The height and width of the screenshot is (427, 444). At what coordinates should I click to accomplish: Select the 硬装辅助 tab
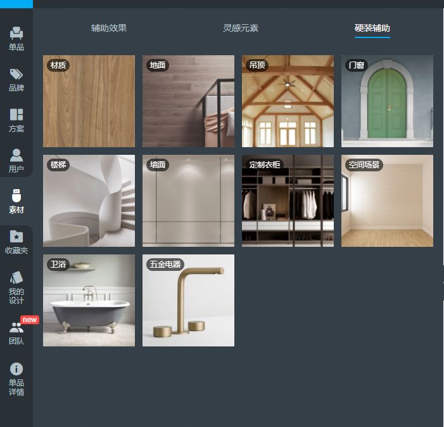(372, 28)
